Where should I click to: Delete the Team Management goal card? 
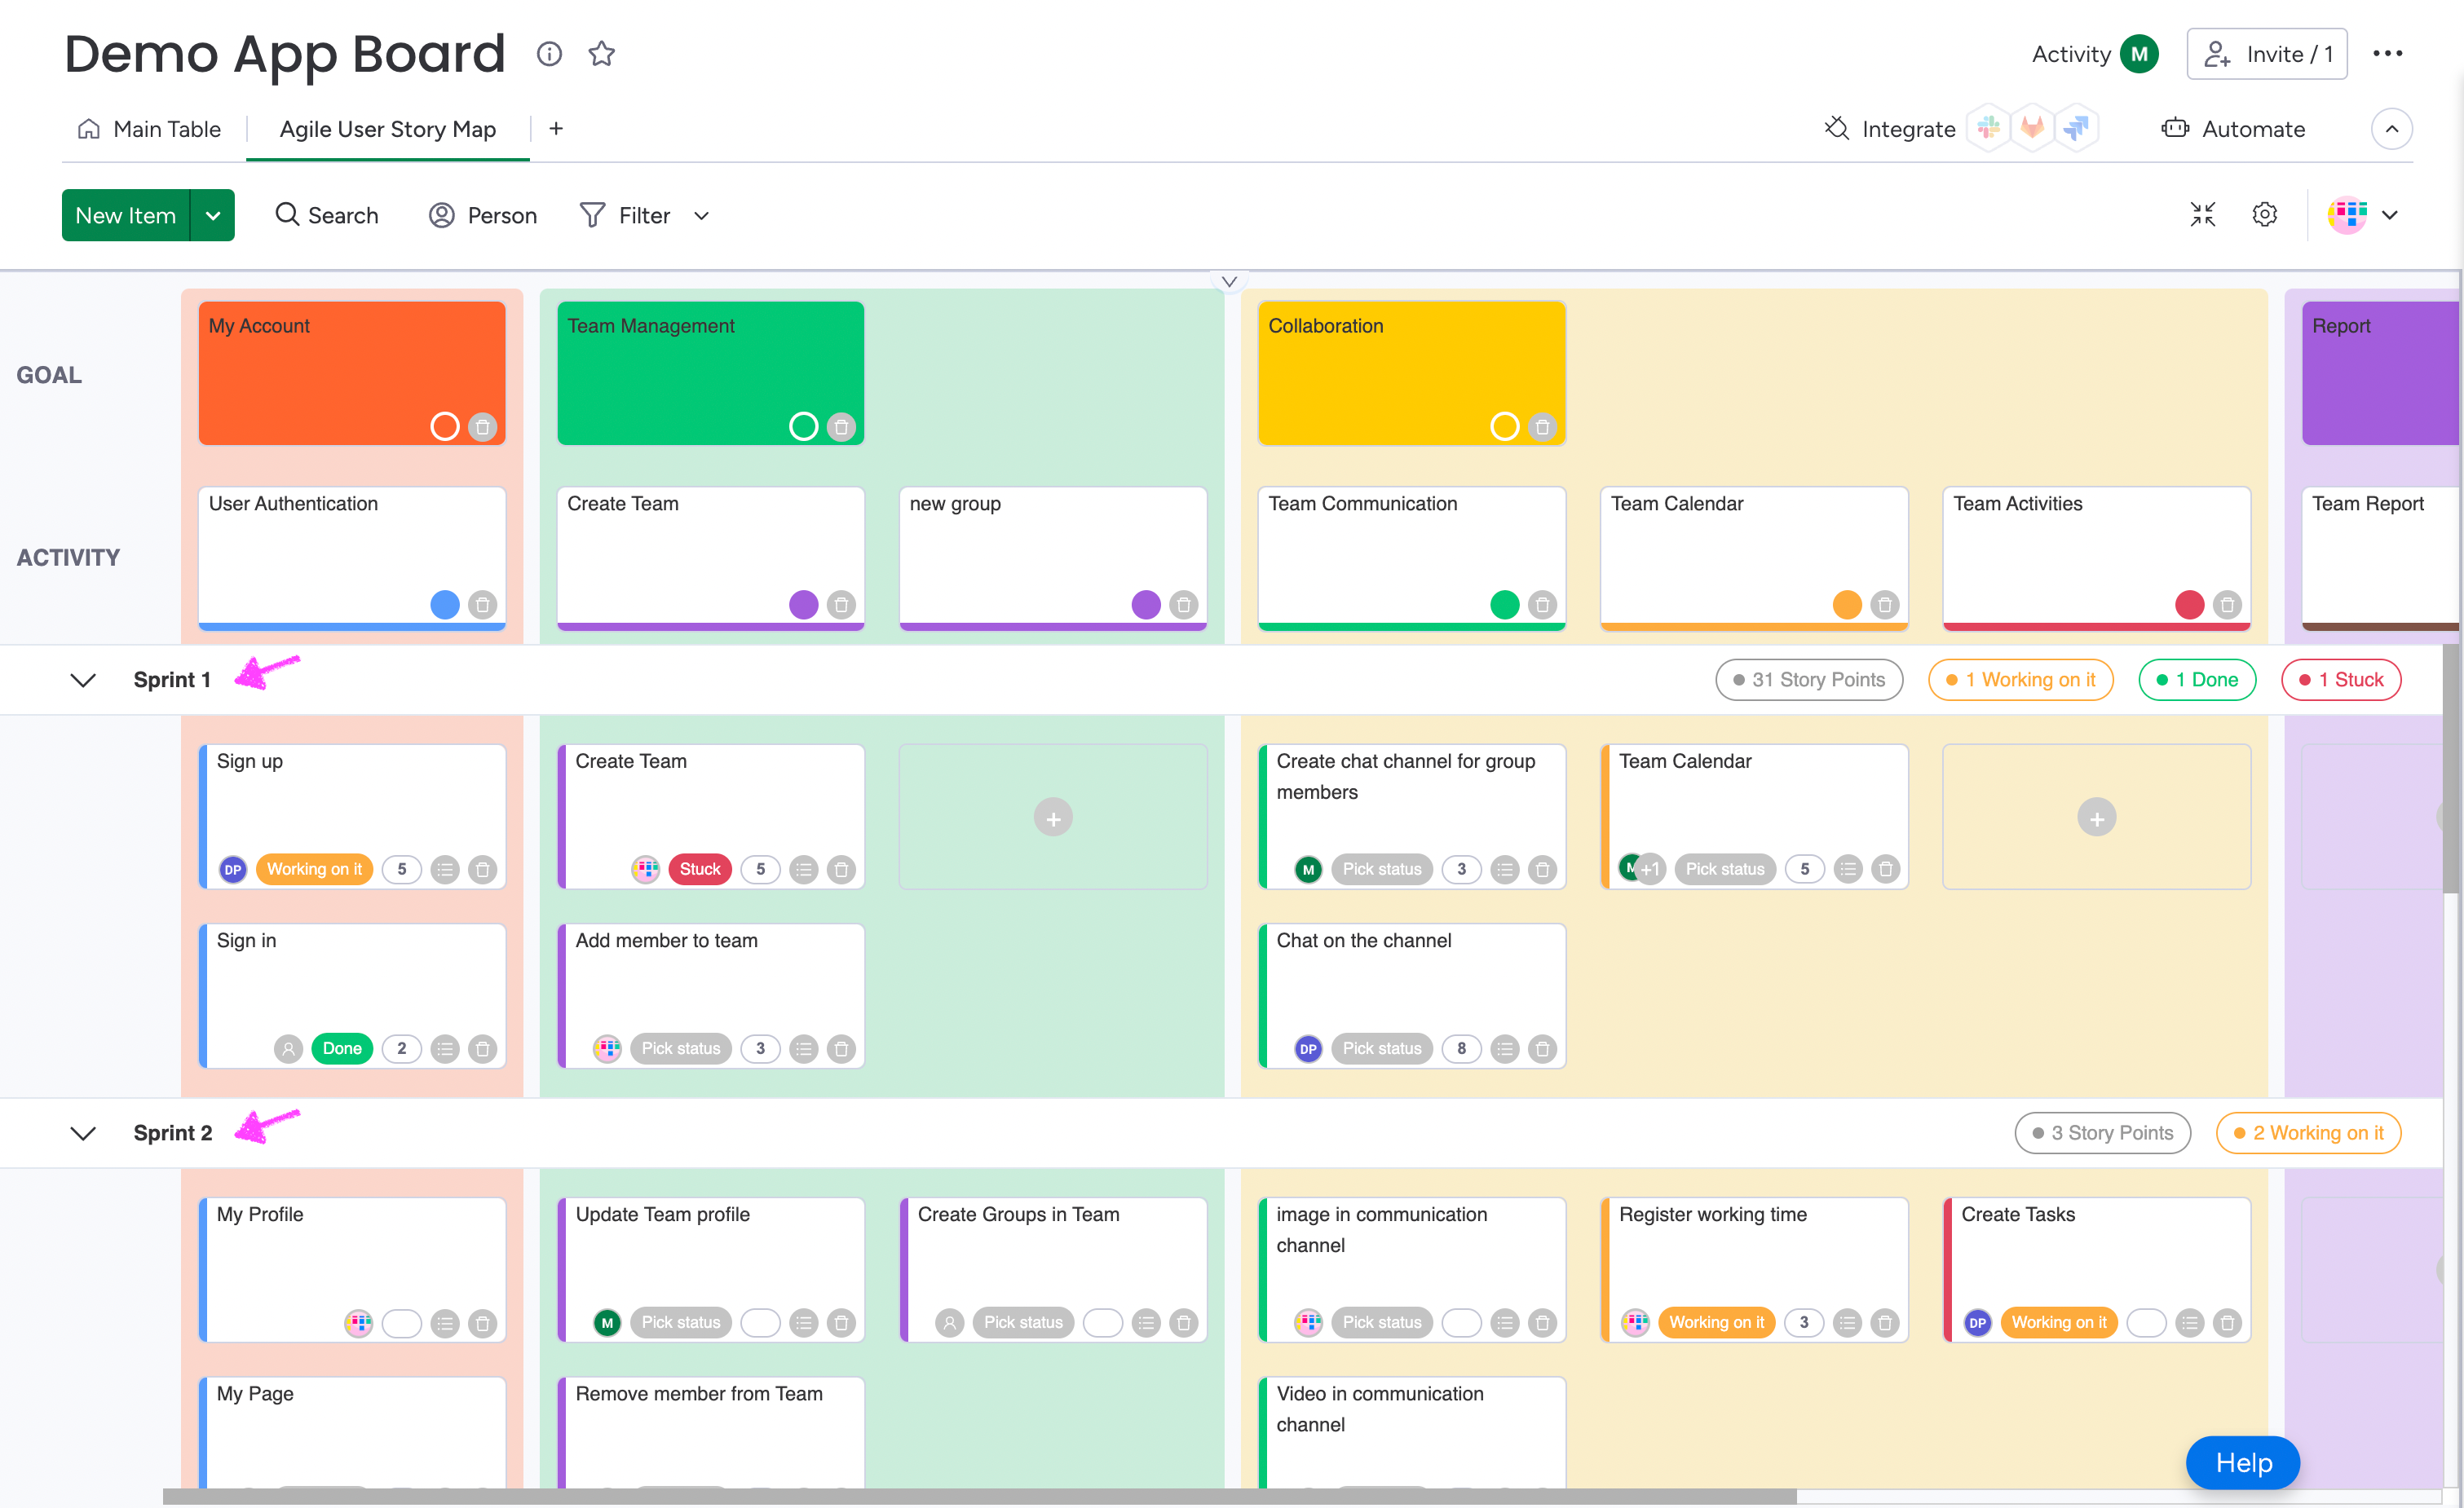click(x=841, y=427)
